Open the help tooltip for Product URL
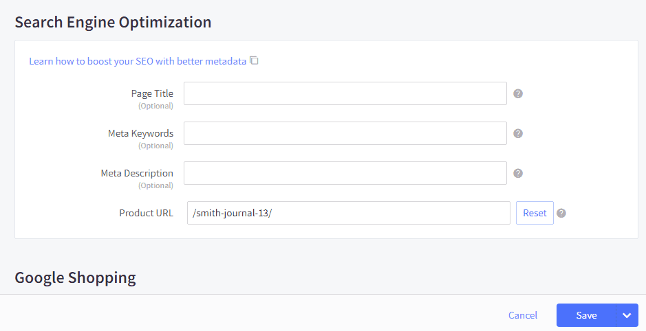 tap(561, 214)
